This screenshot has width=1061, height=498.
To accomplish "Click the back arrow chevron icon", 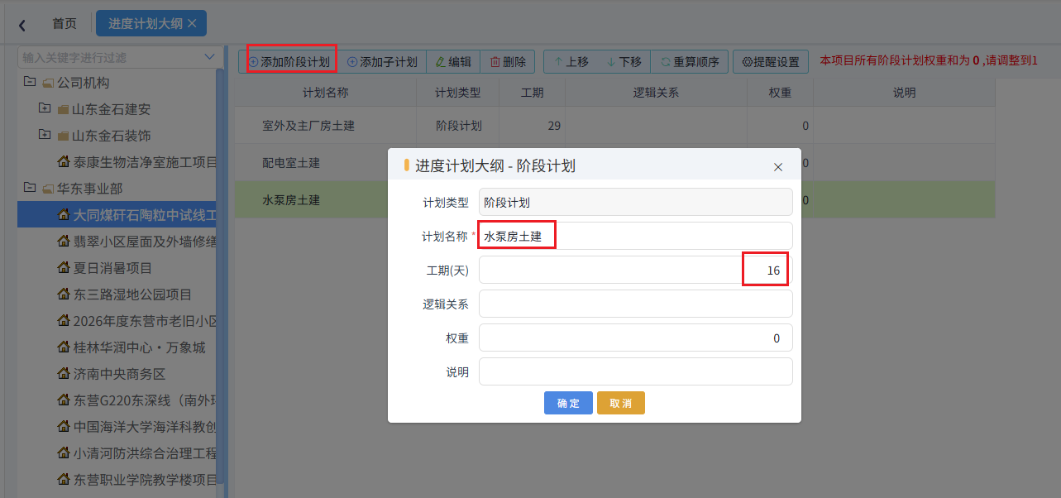I will [22, 25].
